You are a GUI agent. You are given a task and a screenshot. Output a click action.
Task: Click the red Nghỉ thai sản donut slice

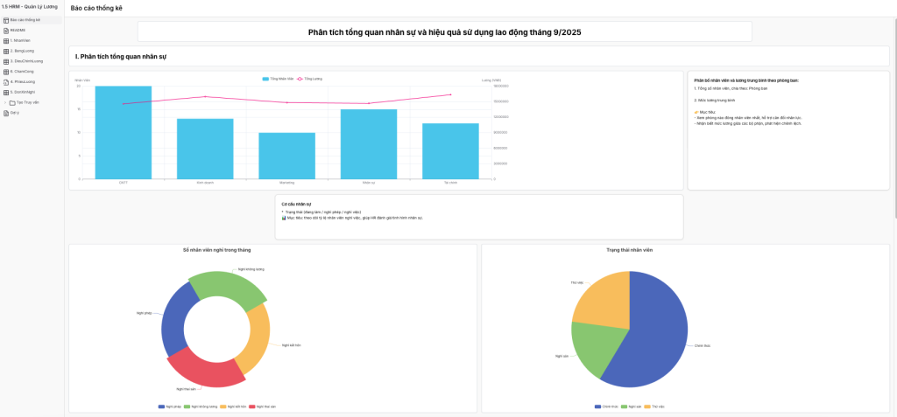pyautogui.click(x=200, y=365)
